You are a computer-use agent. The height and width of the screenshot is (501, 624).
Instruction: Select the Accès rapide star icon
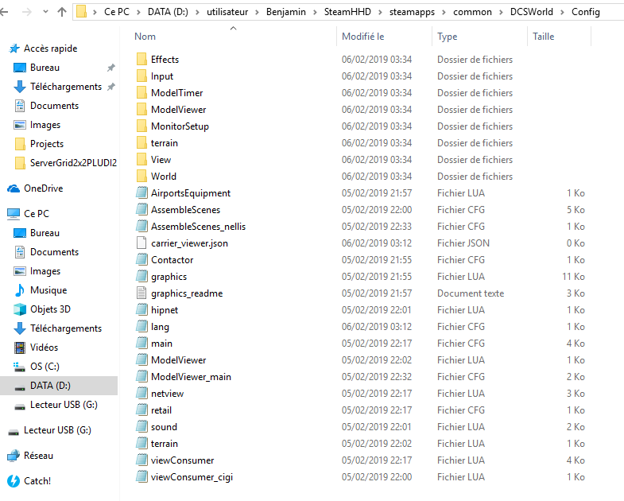click(14, 49)
